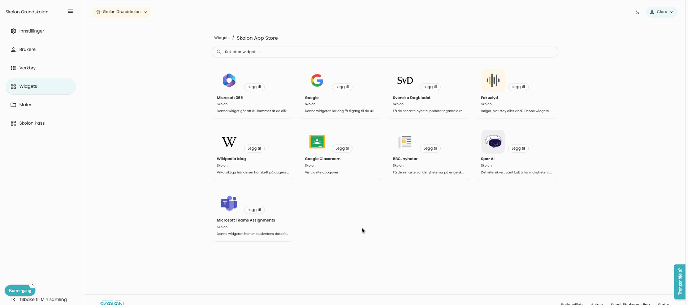Open the Trenger hjelp? help tab
The height and width of the screenshot is (305, 688).
(x=680, y=282)
